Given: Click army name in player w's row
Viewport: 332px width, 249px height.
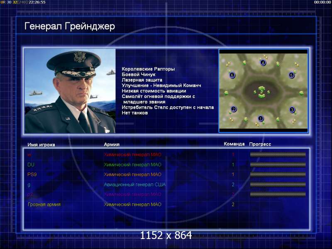Looking at the screenshot, I should point(132,154).
